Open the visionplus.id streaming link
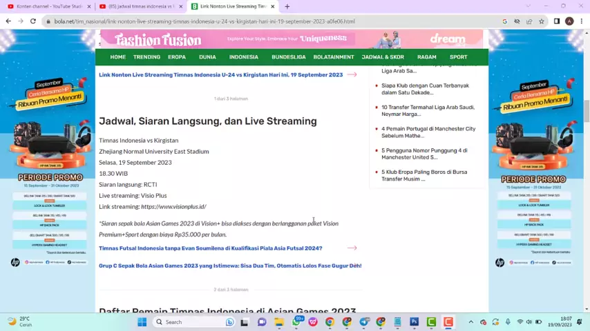590x331 pixels. tap(173, 207)
